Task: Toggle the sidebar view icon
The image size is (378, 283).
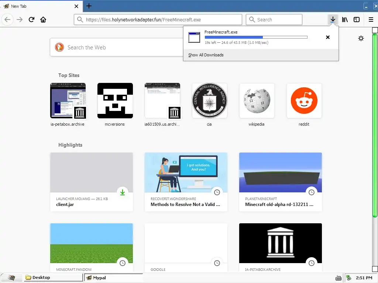Action: click(357, 20)
